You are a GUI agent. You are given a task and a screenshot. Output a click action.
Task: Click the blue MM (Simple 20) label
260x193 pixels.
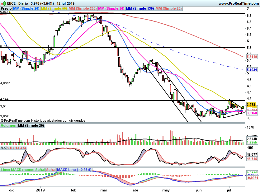point(26,9)
